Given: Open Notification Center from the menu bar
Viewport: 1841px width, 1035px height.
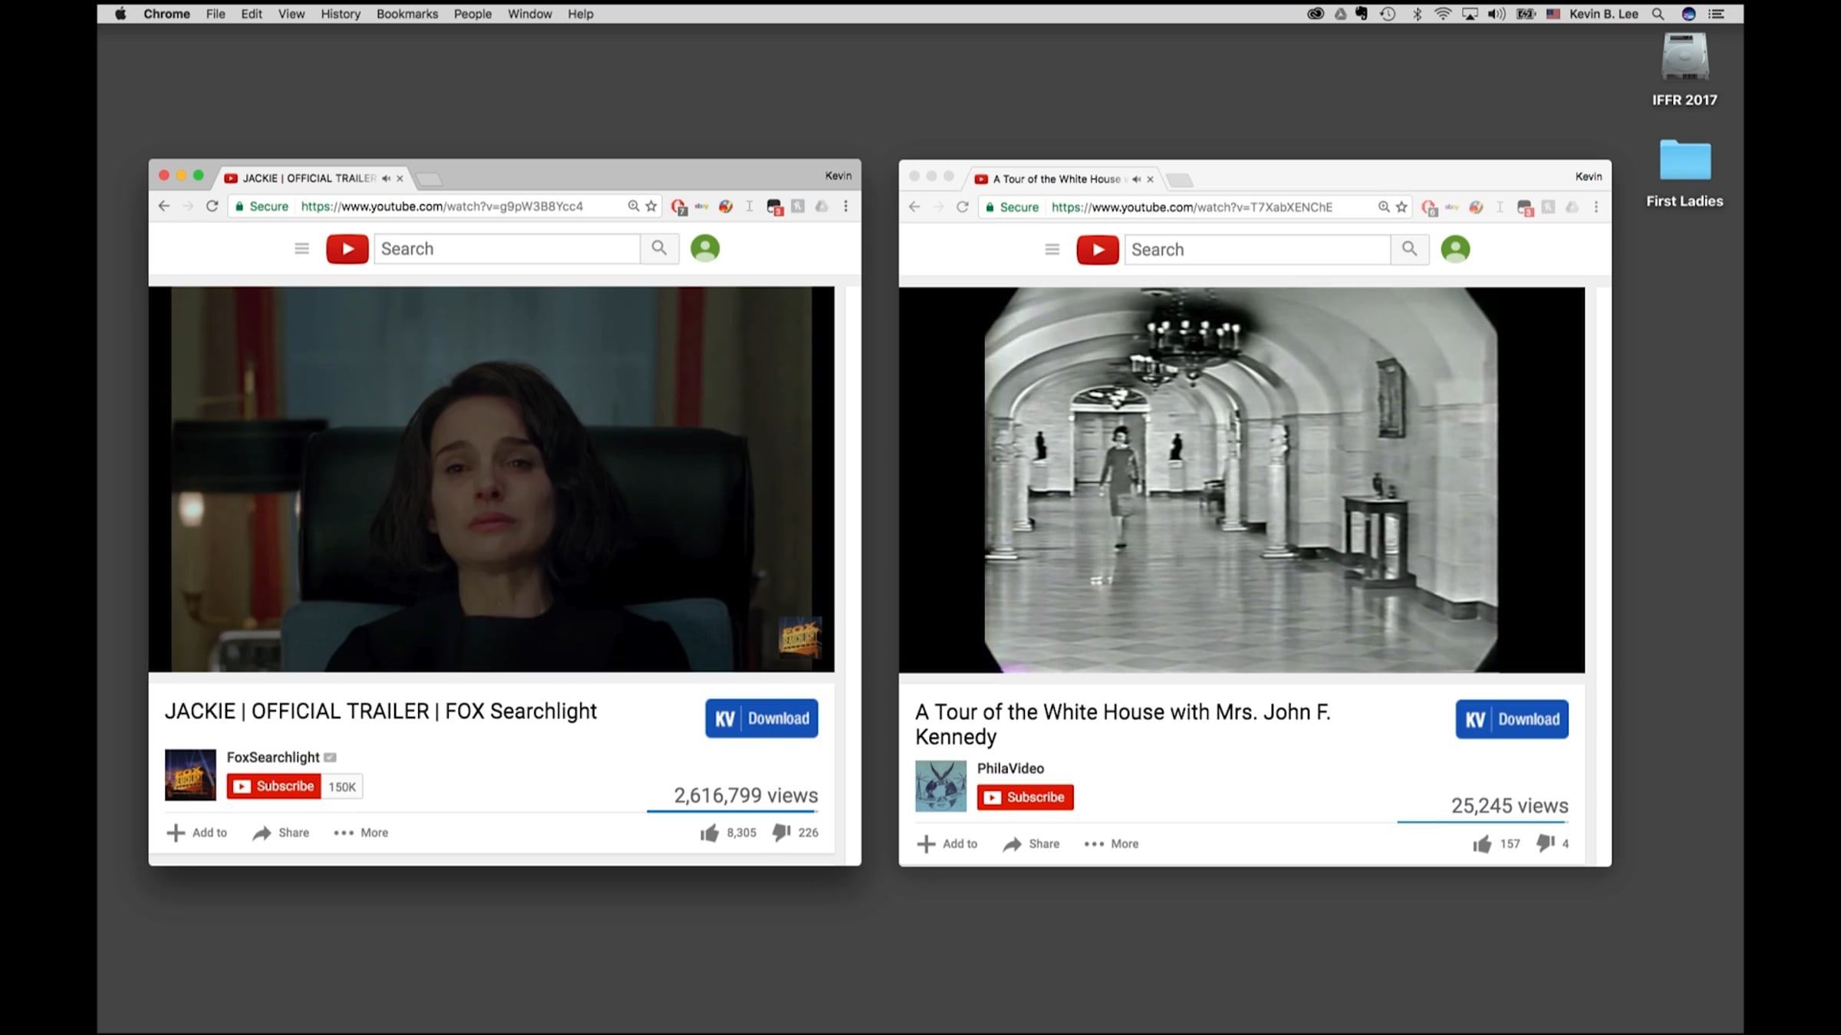Looking at the screenshot, I should point(1717,14).
